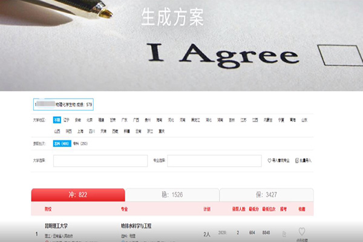363x242 pixels.
Task: Click the student profile box showing 成绩: 579
Action: pyautogui.click(x=63, y=105)
